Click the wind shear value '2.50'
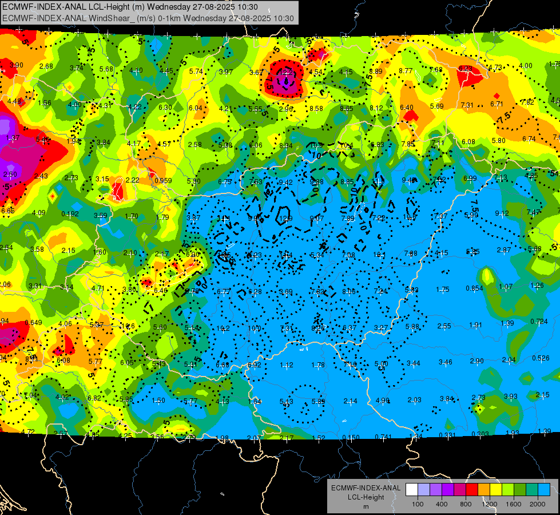Image resolution: width=560 pixels, height=515 pixels. coord(10,175)
